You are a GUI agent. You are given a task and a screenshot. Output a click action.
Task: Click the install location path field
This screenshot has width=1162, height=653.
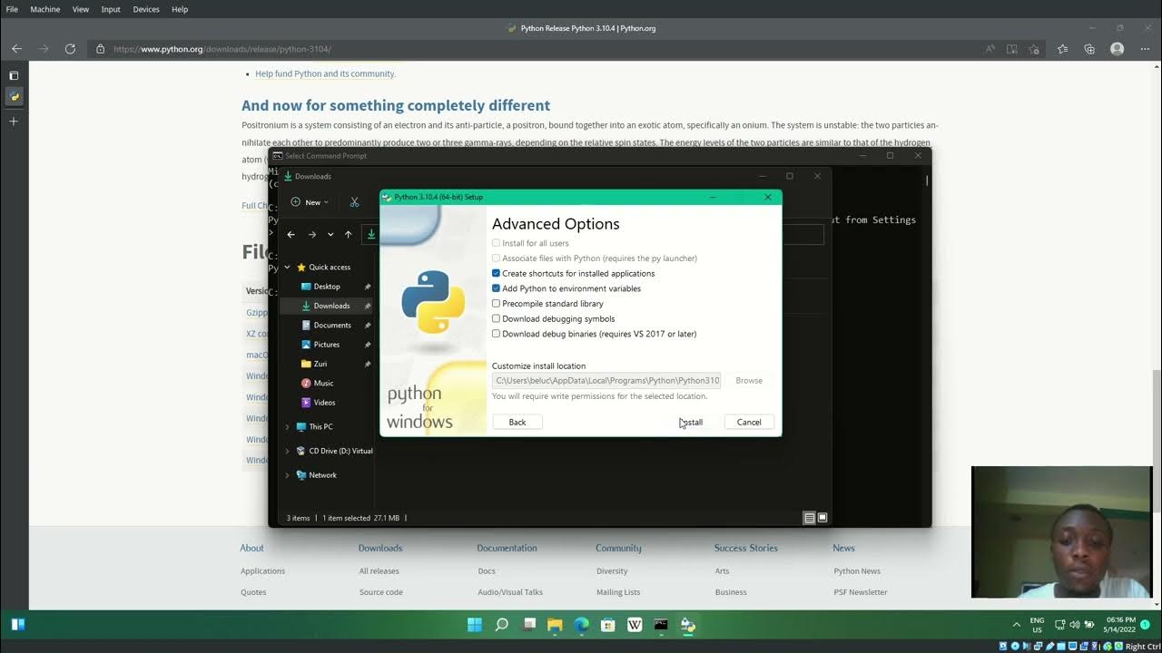[x=606, y=381]
